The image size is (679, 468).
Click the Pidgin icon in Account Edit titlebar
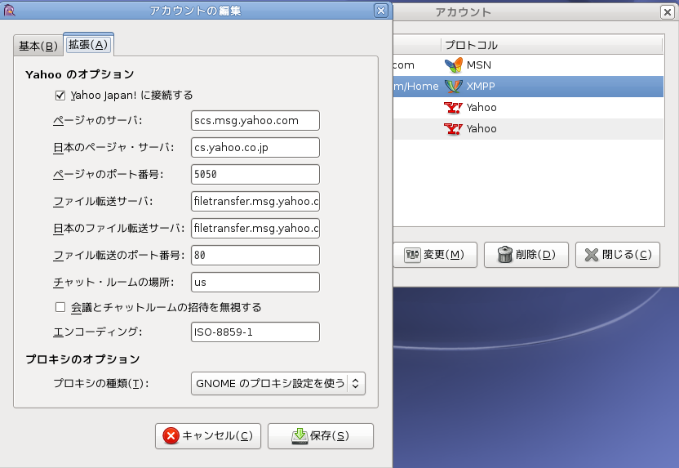9,10
